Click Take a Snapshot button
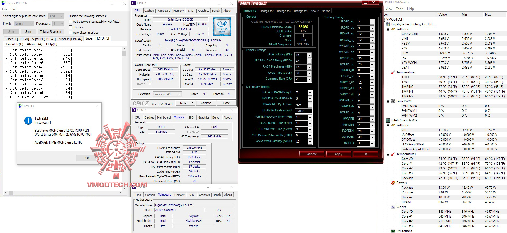 coord(51,32)
